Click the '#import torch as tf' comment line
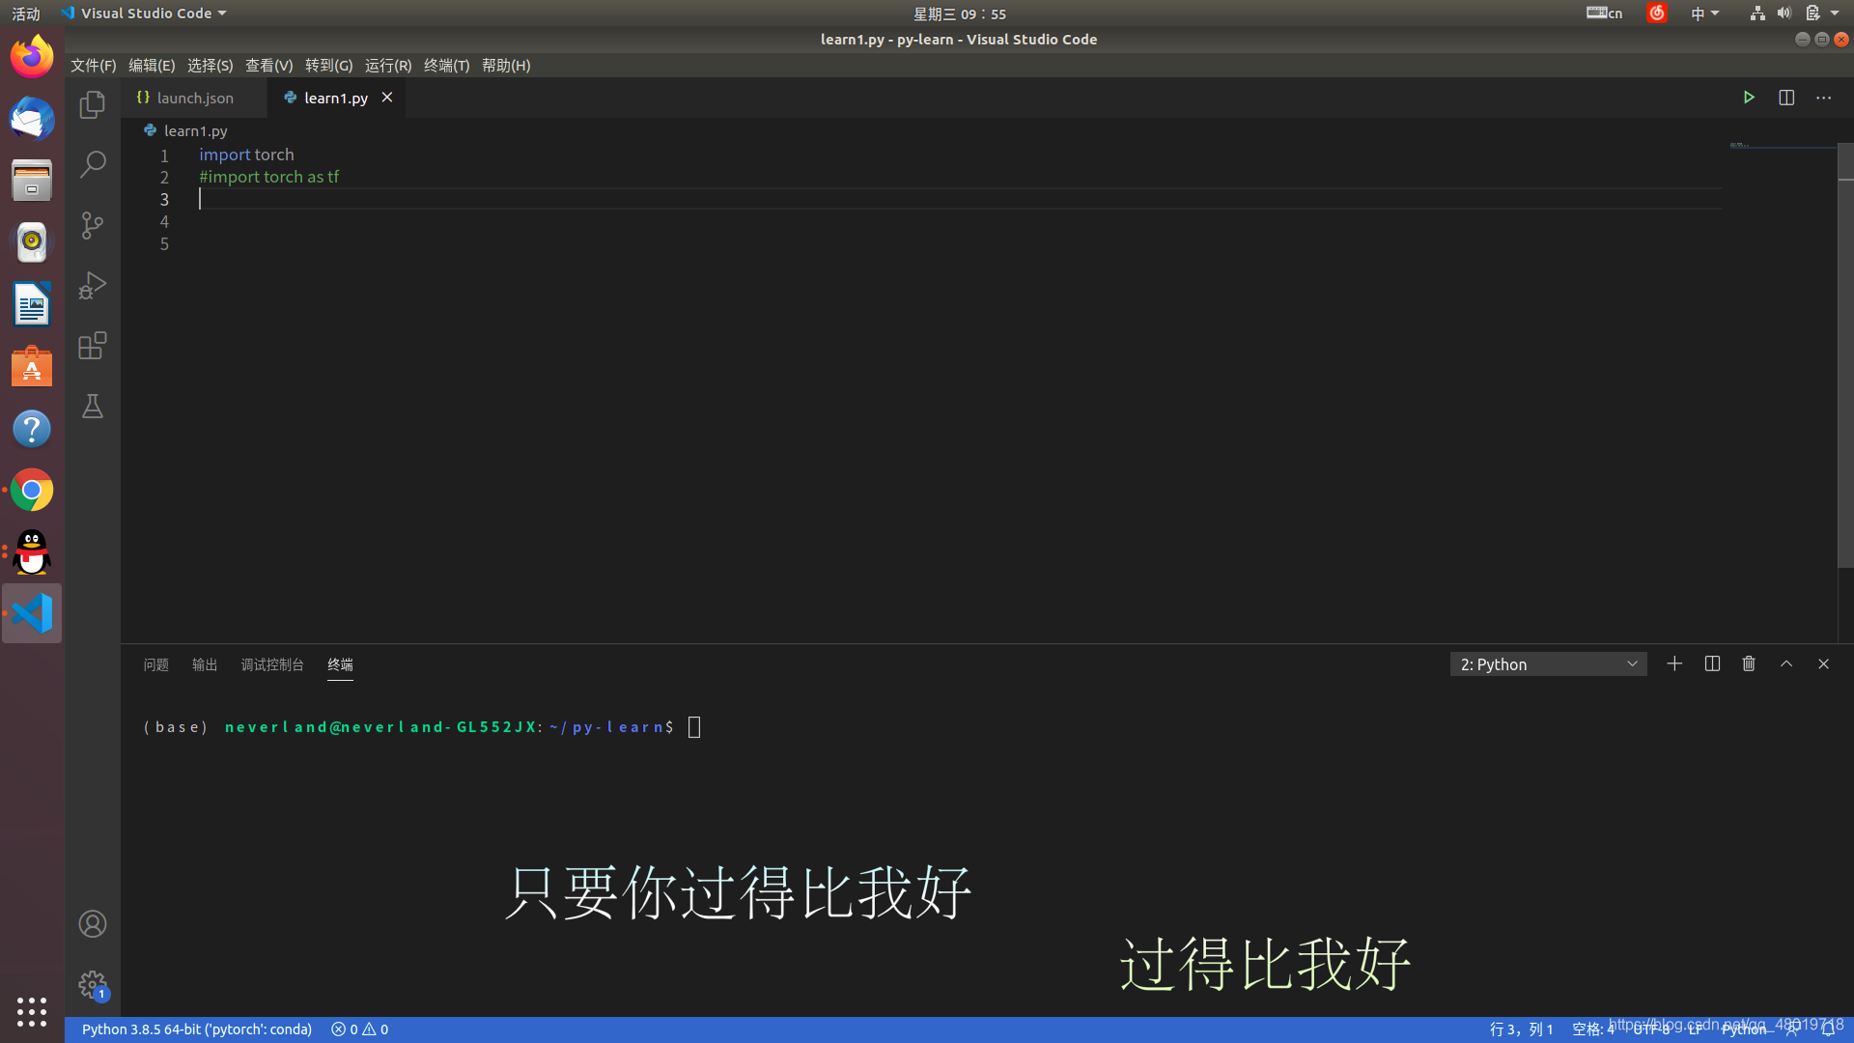Screen dimensions: 1854x1043 tap(268, 177)
